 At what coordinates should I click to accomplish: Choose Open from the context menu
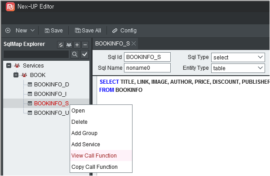(x=101, y=111)
